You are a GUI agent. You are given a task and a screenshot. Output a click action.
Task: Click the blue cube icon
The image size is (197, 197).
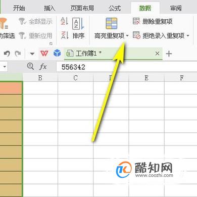coord(57,53)
